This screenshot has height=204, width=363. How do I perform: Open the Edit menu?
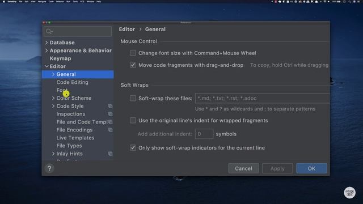pos(27,2)
